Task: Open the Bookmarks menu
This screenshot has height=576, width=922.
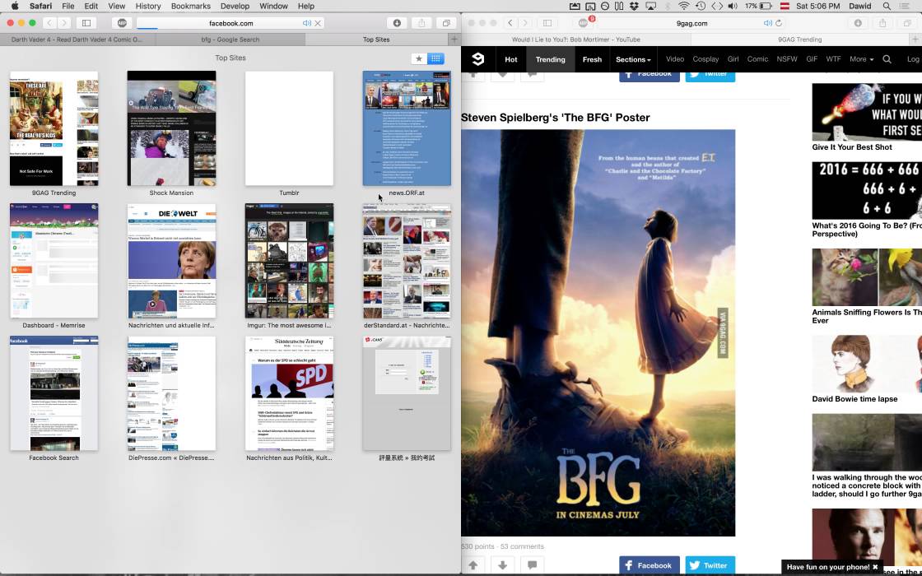Action: click(x=190, y=6)
